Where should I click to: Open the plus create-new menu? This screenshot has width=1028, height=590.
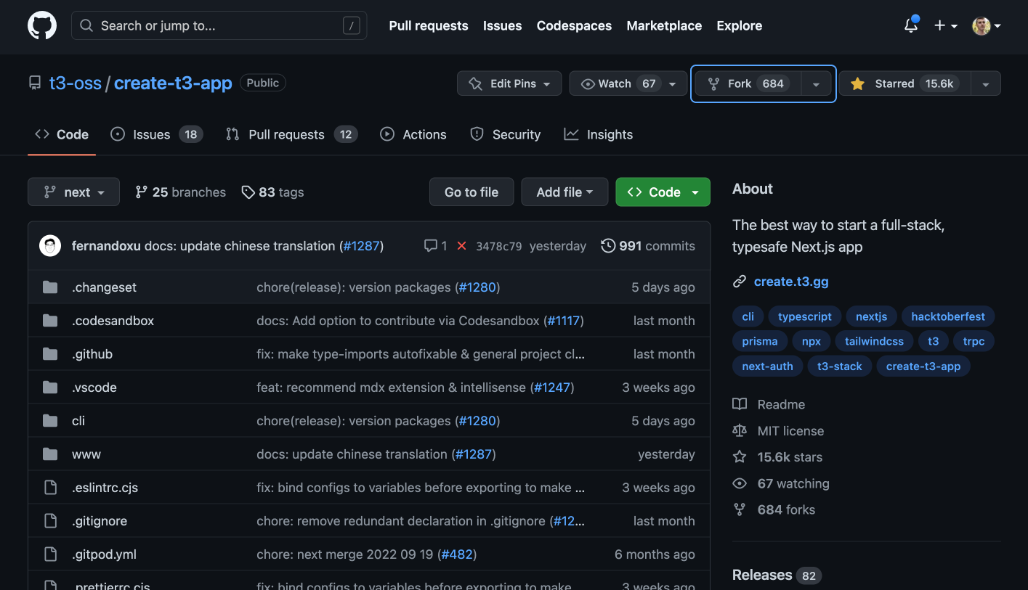(x=946, y=25)
